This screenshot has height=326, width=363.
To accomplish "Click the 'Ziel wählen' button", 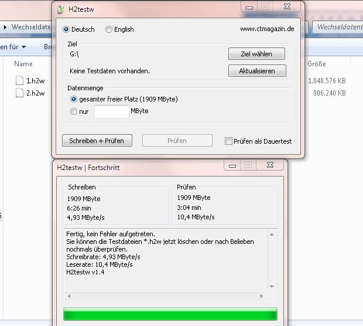I will pos(256,54).
